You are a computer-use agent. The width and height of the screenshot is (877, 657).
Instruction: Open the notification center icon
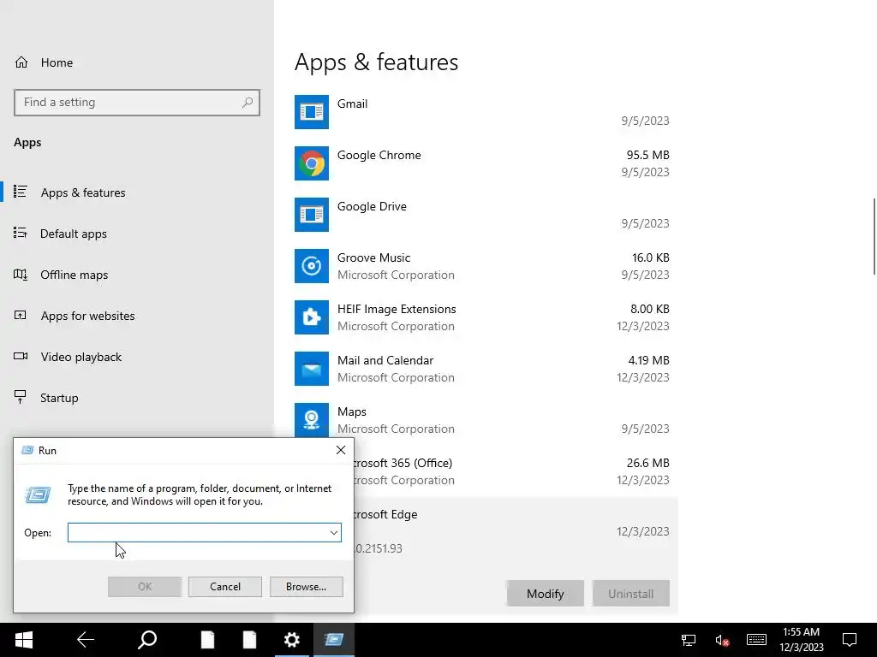click(x=850, y=640)
